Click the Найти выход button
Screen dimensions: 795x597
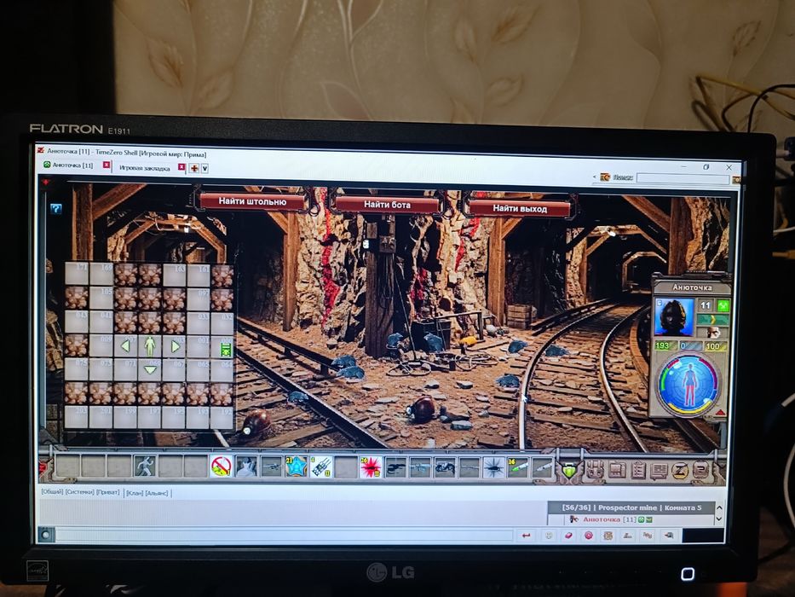[519, 208]
